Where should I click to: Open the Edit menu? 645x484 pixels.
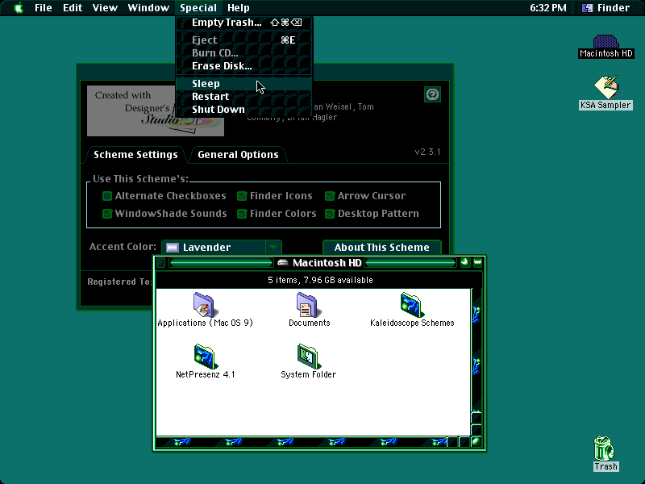coord(73,8)
